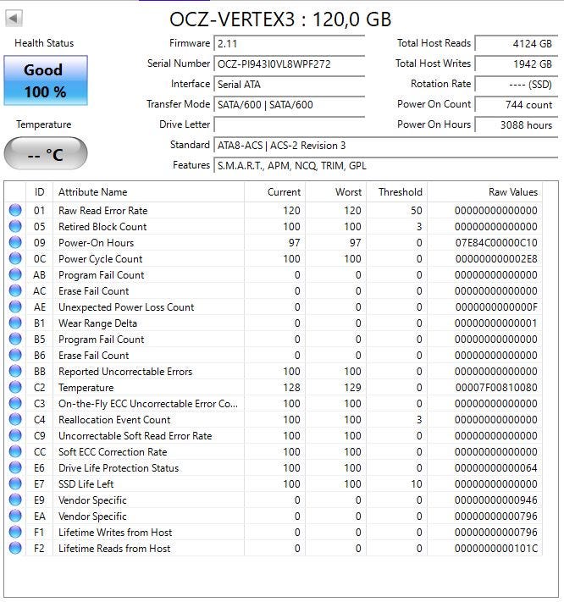This screenshot has width=564, height=602.
Task: Click the Total Host Reads value 4124 GB
Action: [516, 43]
